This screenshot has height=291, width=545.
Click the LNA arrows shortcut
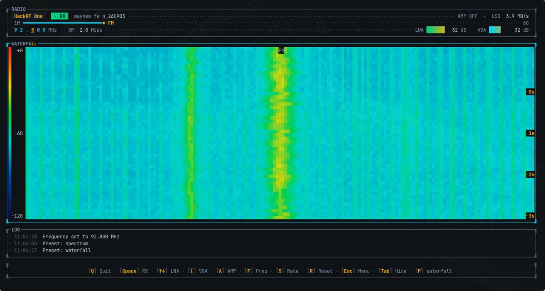168,271
